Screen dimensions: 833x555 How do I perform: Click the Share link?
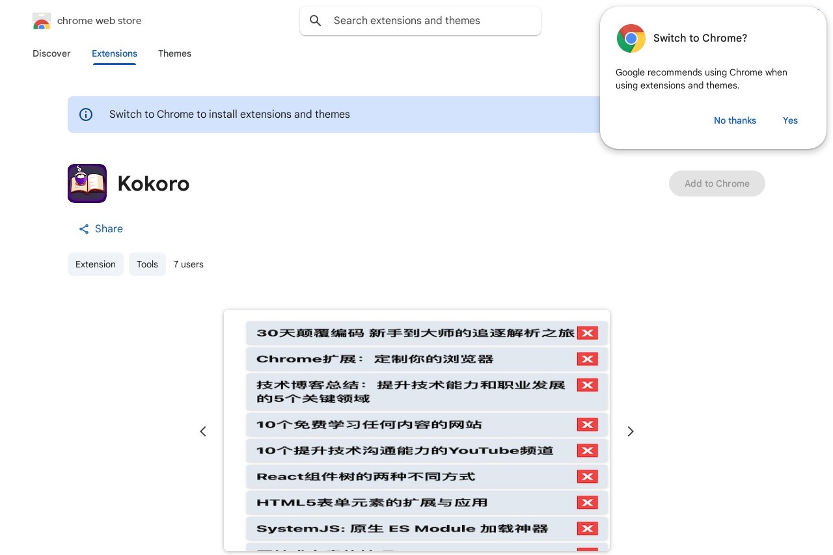click(x=101, y=229)
